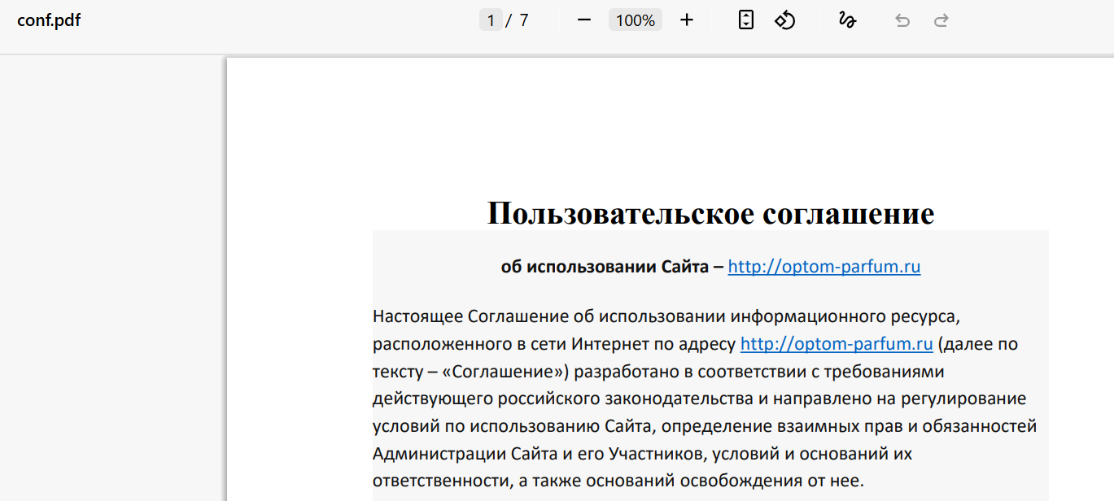
Task: Follow the optom-parfum.ru link in the paragraph
Action: 836,343
